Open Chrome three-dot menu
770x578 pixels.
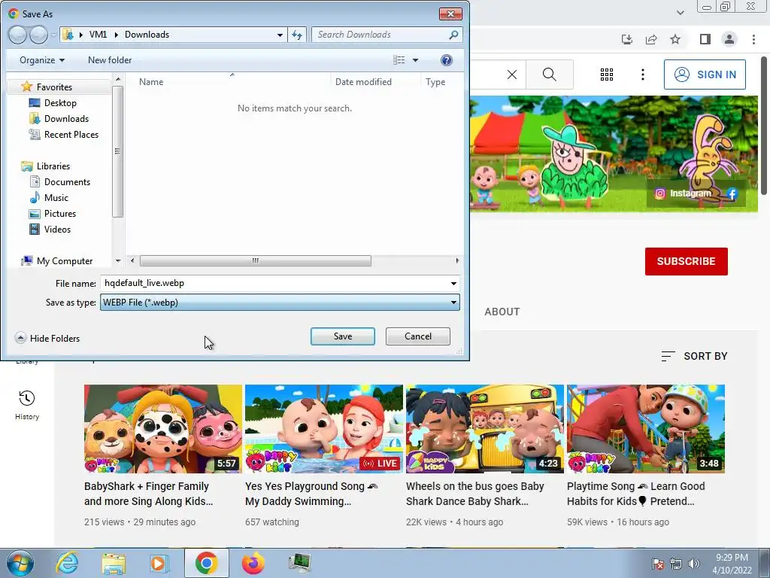pyautogui.click(x=753, y=39)
